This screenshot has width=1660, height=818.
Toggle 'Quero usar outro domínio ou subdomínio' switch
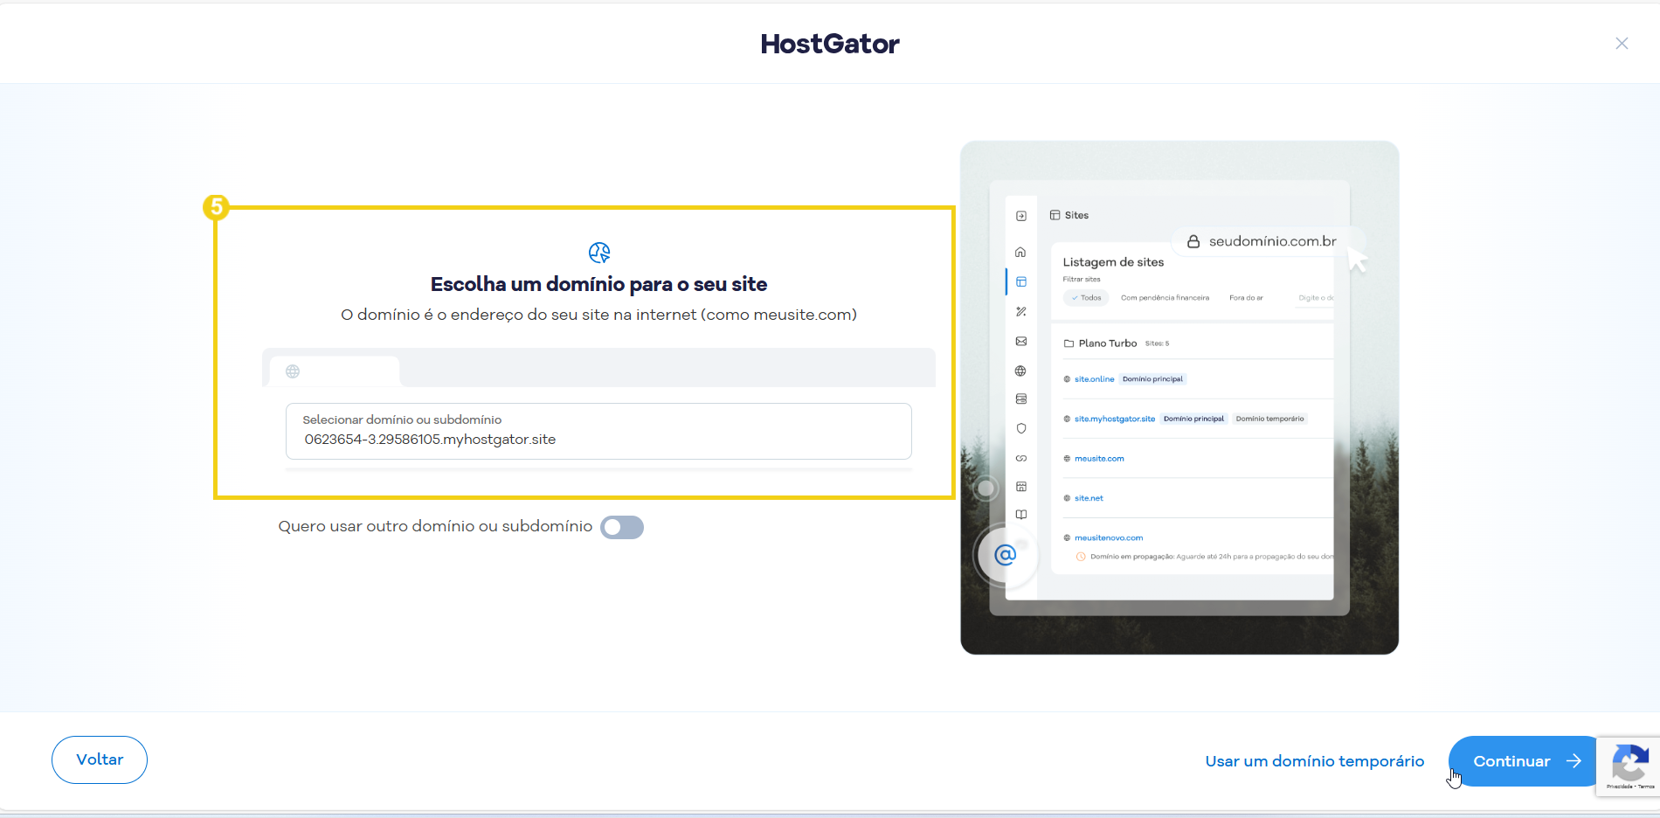coord(622,527)
